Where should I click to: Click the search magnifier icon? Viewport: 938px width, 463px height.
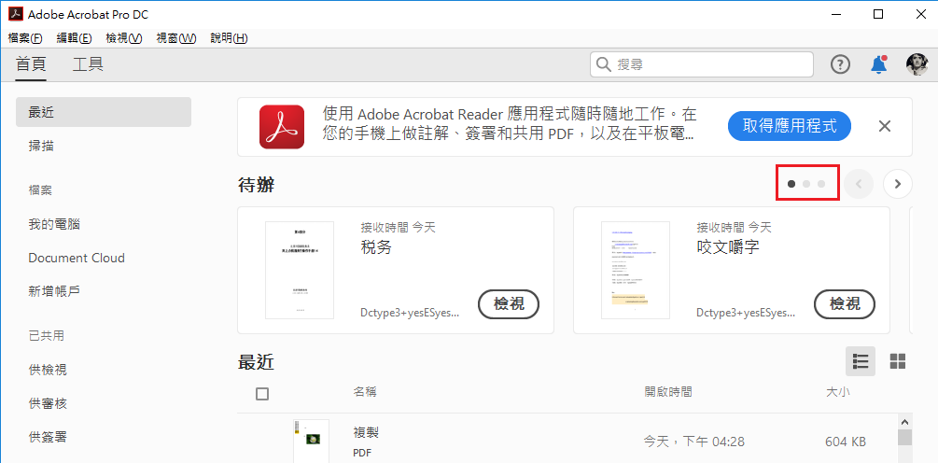tap(604, 64)
